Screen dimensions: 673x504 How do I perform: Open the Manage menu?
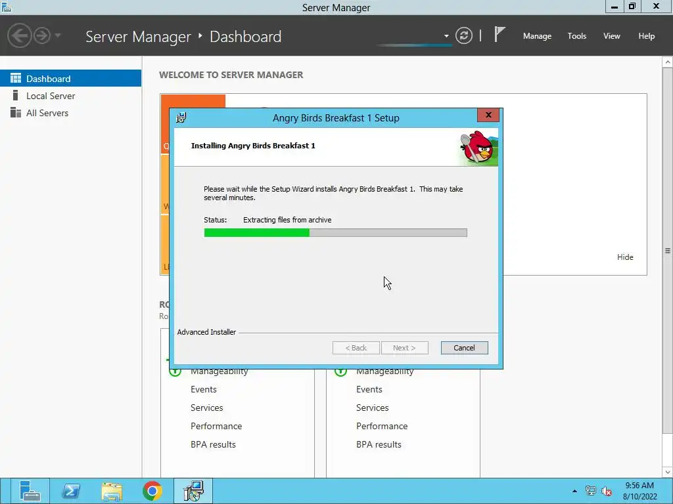[537, 36]
